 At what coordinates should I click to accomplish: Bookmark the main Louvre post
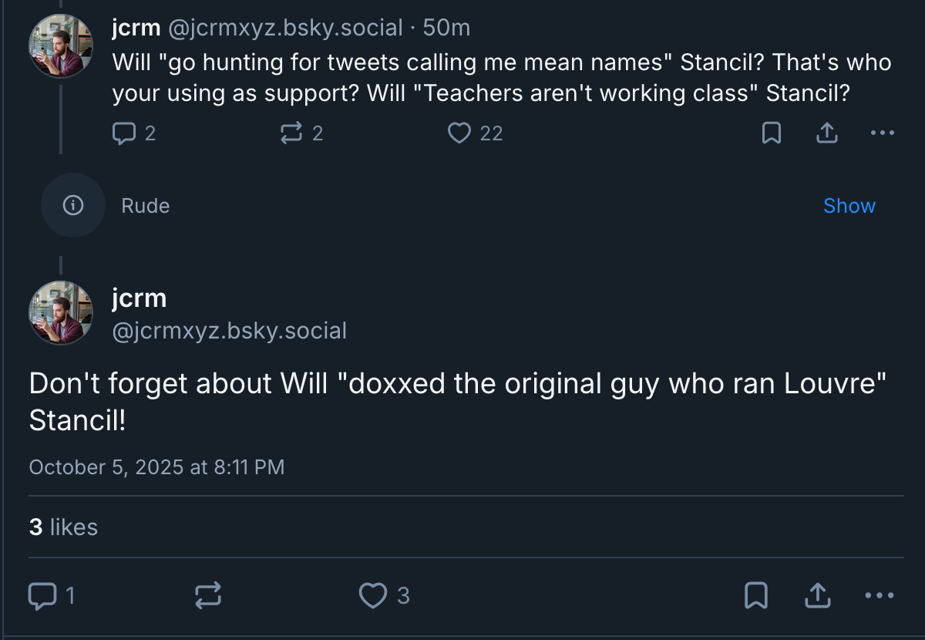pyautogui.click(x=755, y=595)
